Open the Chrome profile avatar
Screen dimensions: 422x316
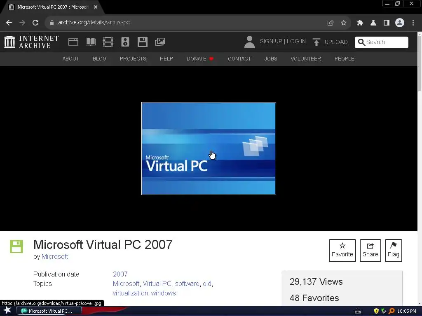click(x=400, y=23)
